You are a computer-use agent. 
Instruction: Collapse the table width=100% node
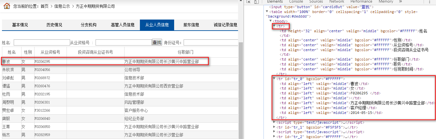click(267, 11)
